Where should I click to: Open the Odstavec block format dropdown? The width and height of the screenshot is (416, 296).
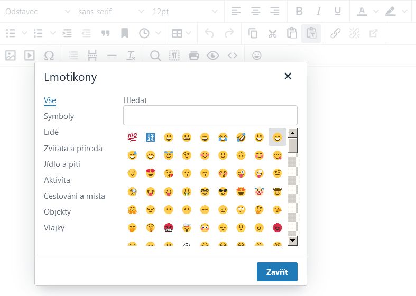tap(37, 11)
